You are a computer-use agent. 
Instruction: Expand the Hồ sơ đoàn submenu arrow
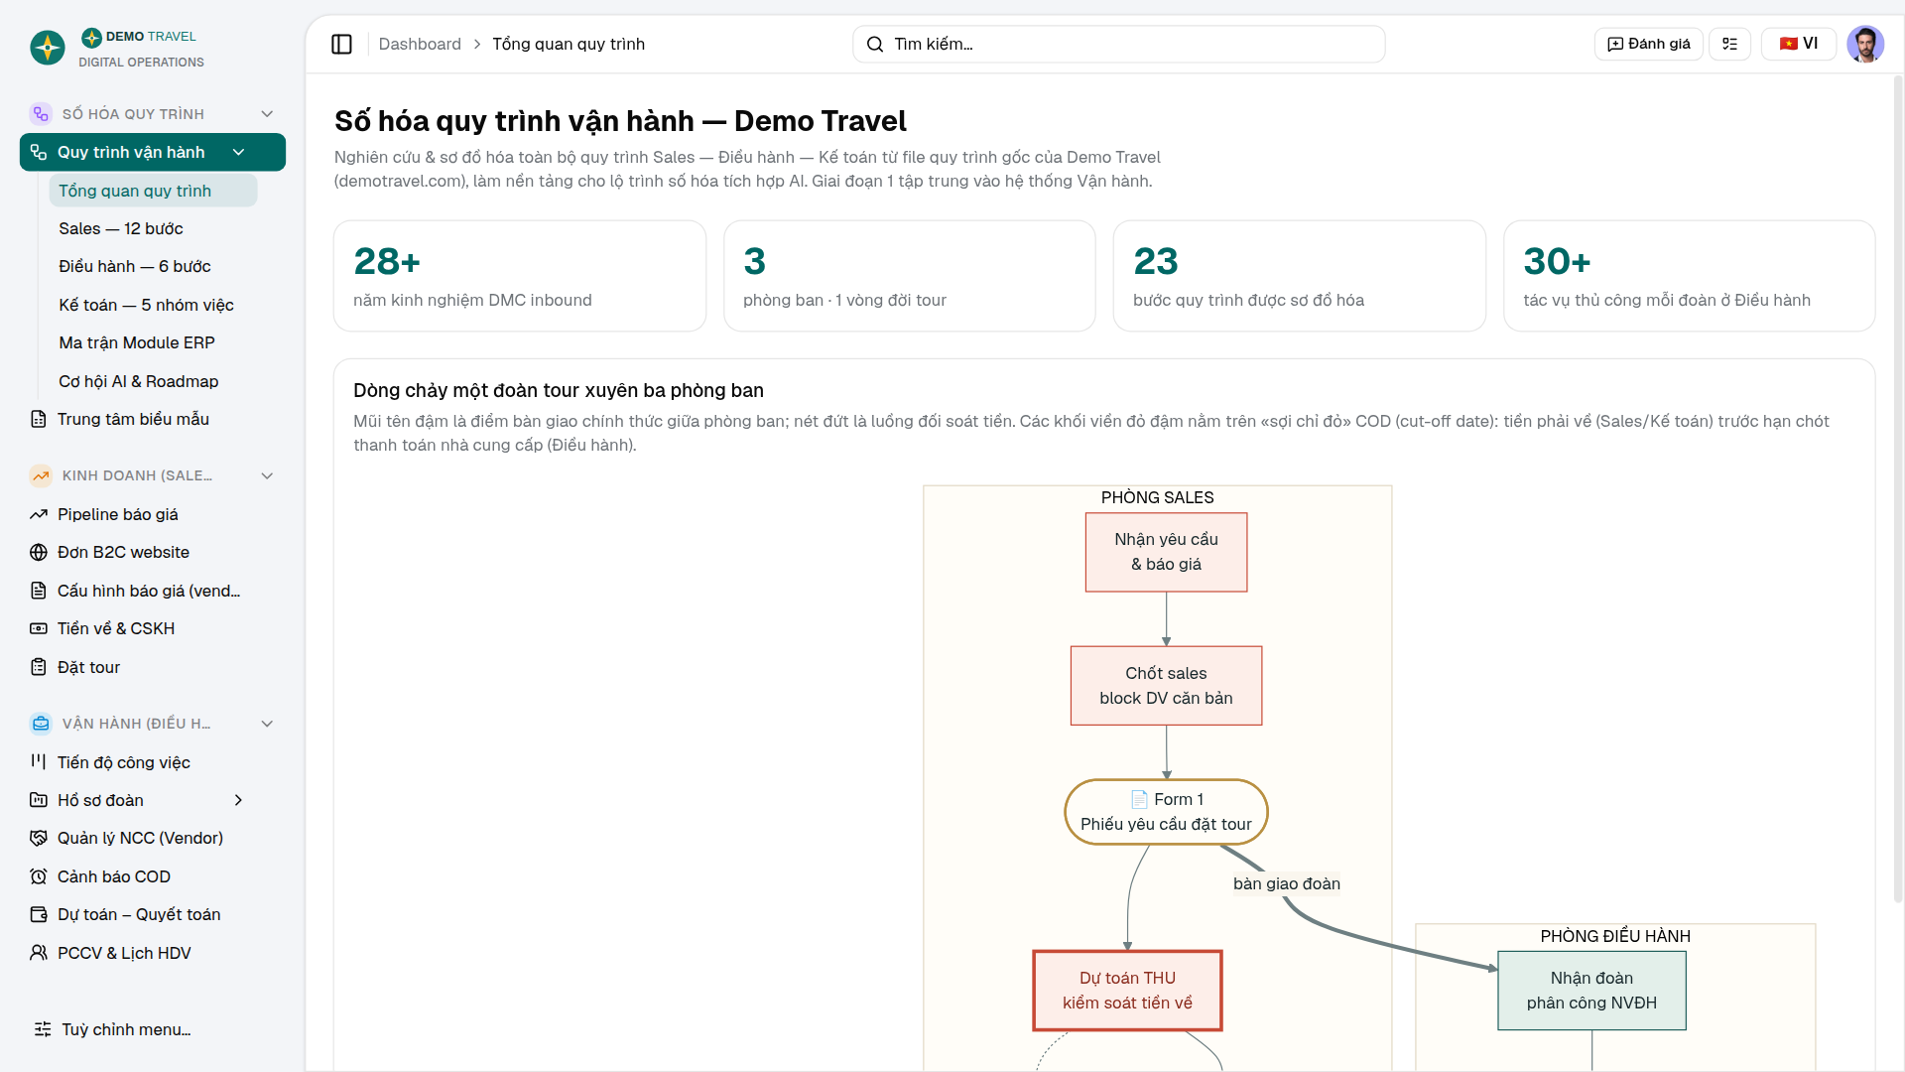click(238, 800)
